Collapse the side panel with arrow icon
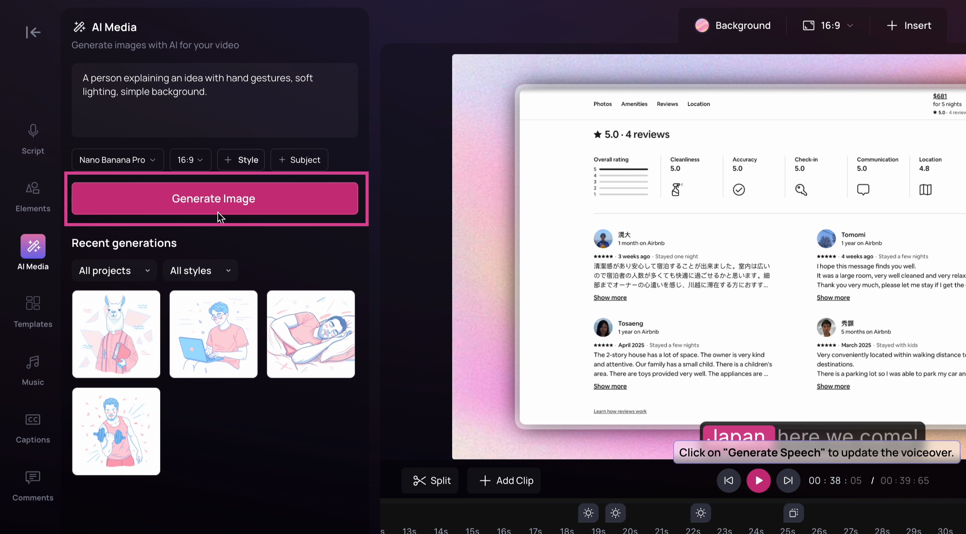The height and width of the screenshot is (534, 966). [x=33, y=32]
